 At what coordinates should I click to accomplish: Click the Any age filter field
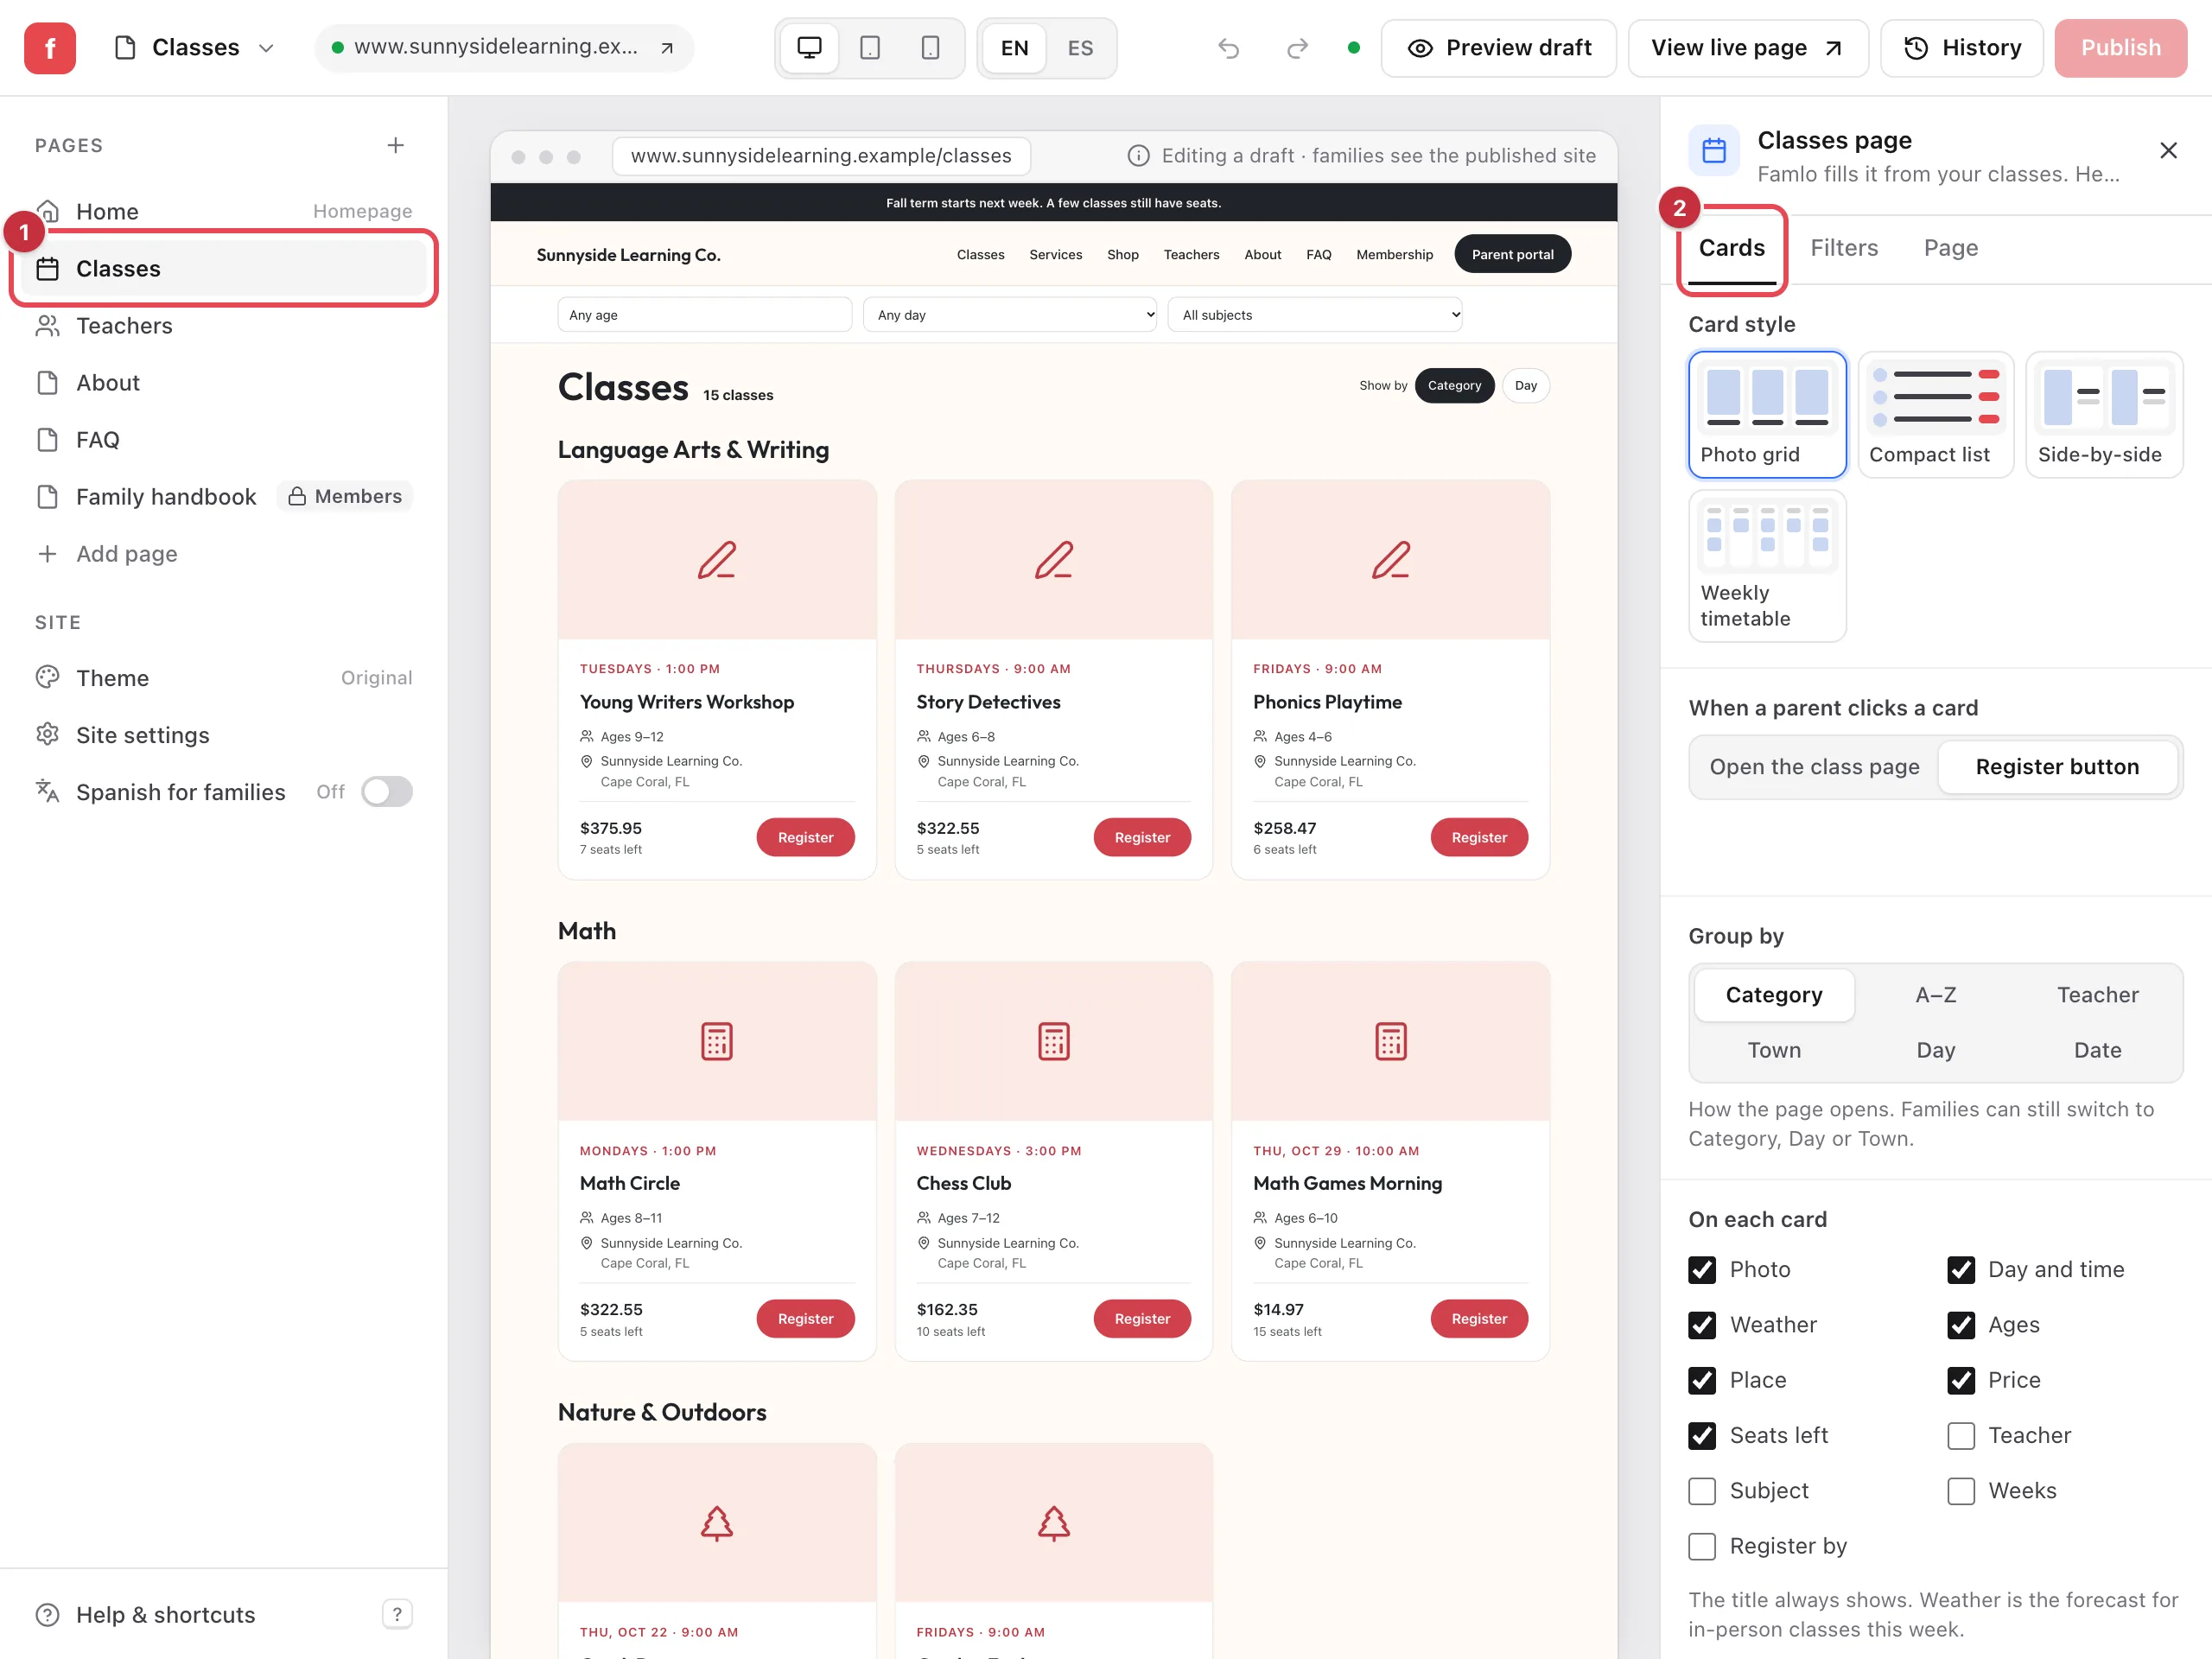[x=704, y=315]
